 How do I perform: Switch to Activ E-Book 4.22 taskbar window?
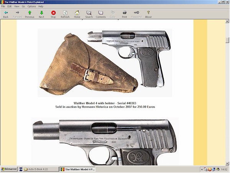tap(41, 169)
